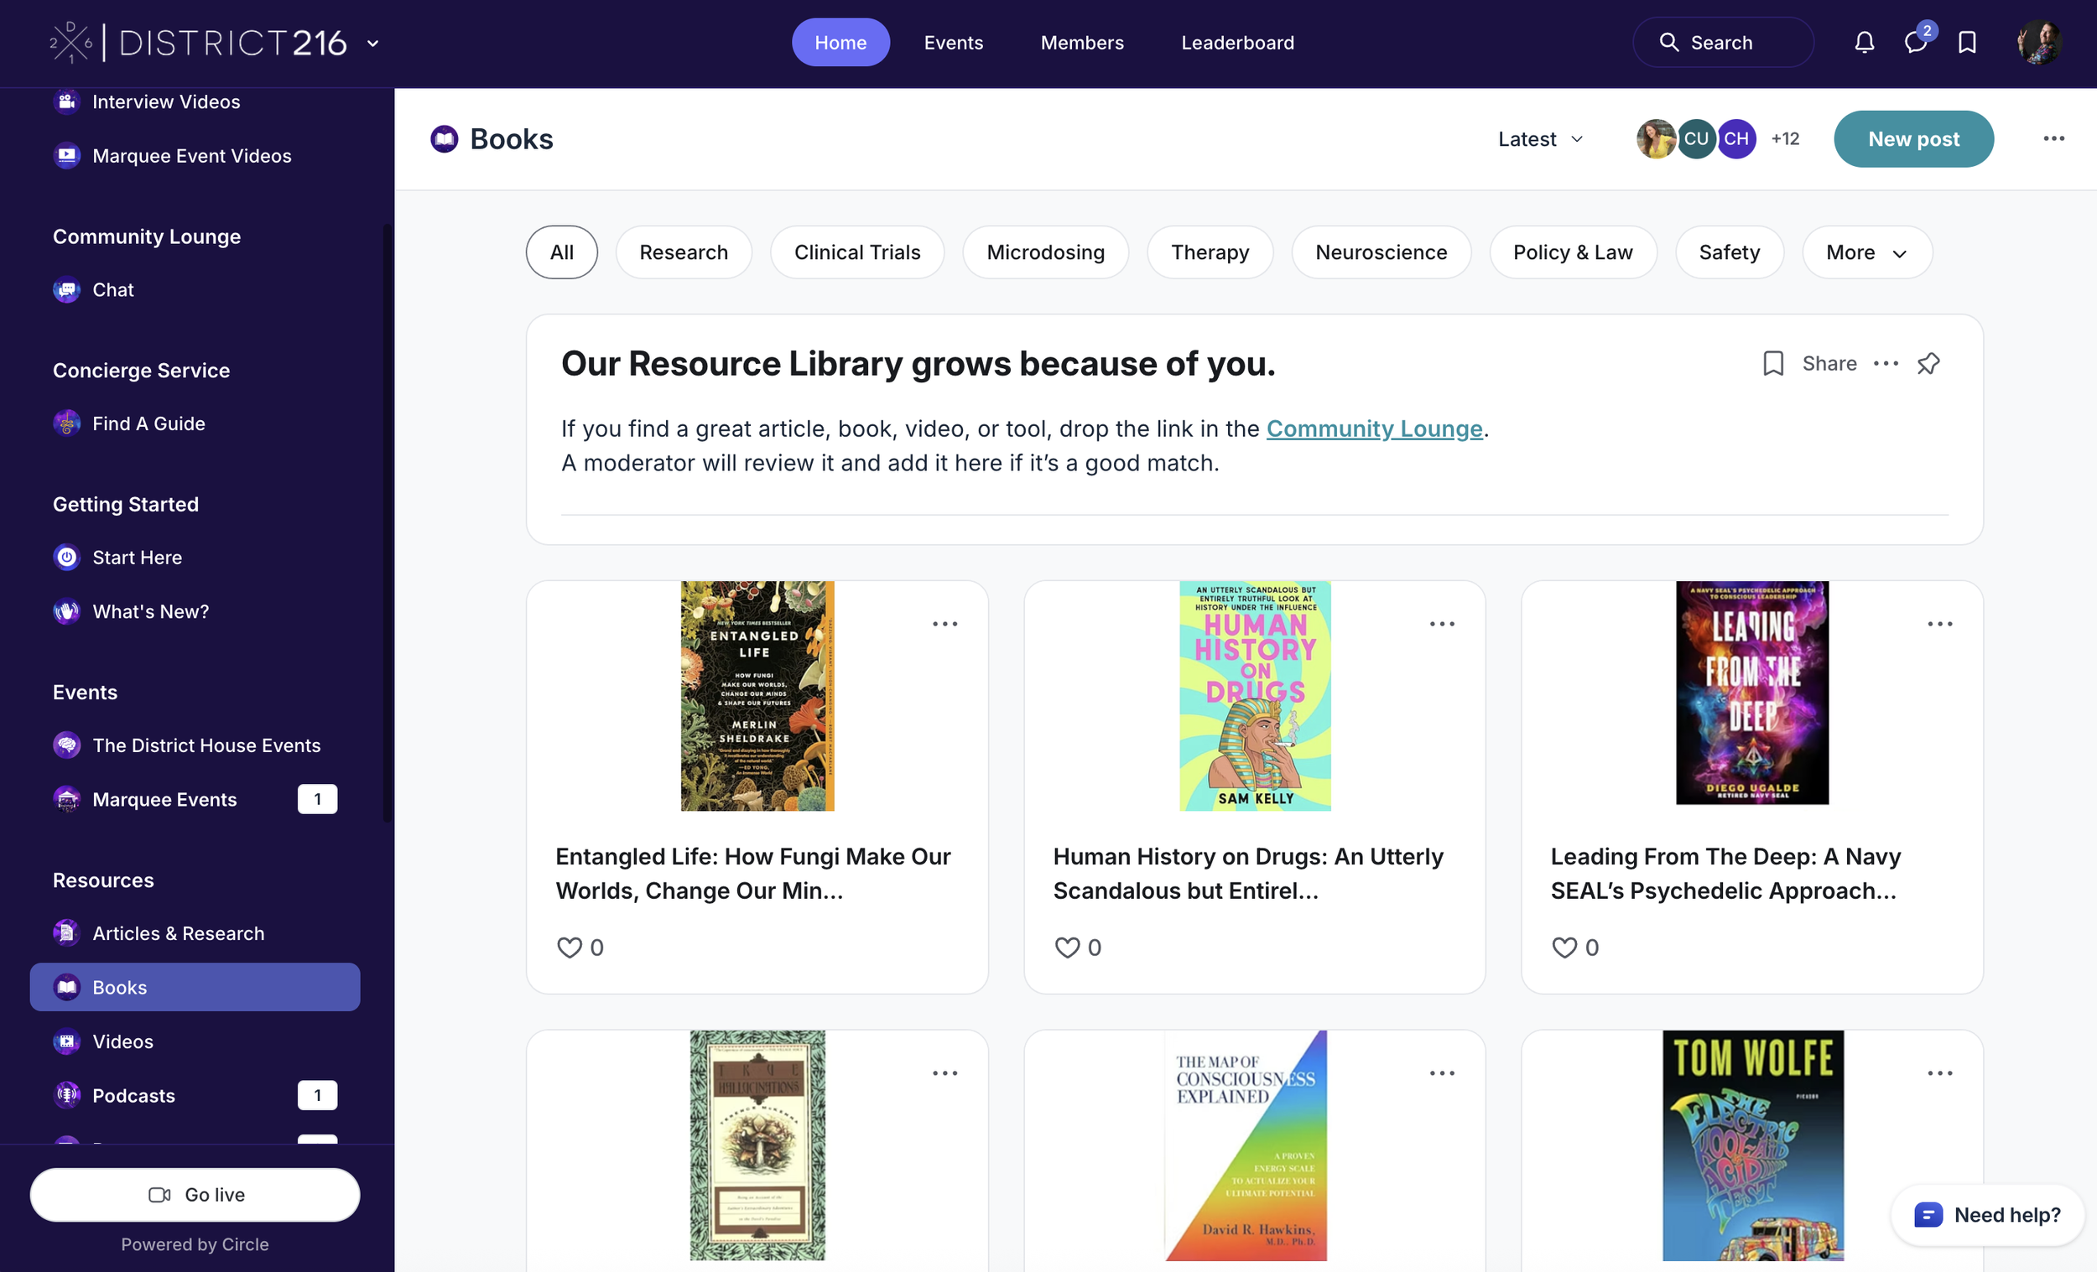Open the Human History on Drugs cover
The height and width of the screenshot is (1272, 2097).
[x=1255, y=696]
